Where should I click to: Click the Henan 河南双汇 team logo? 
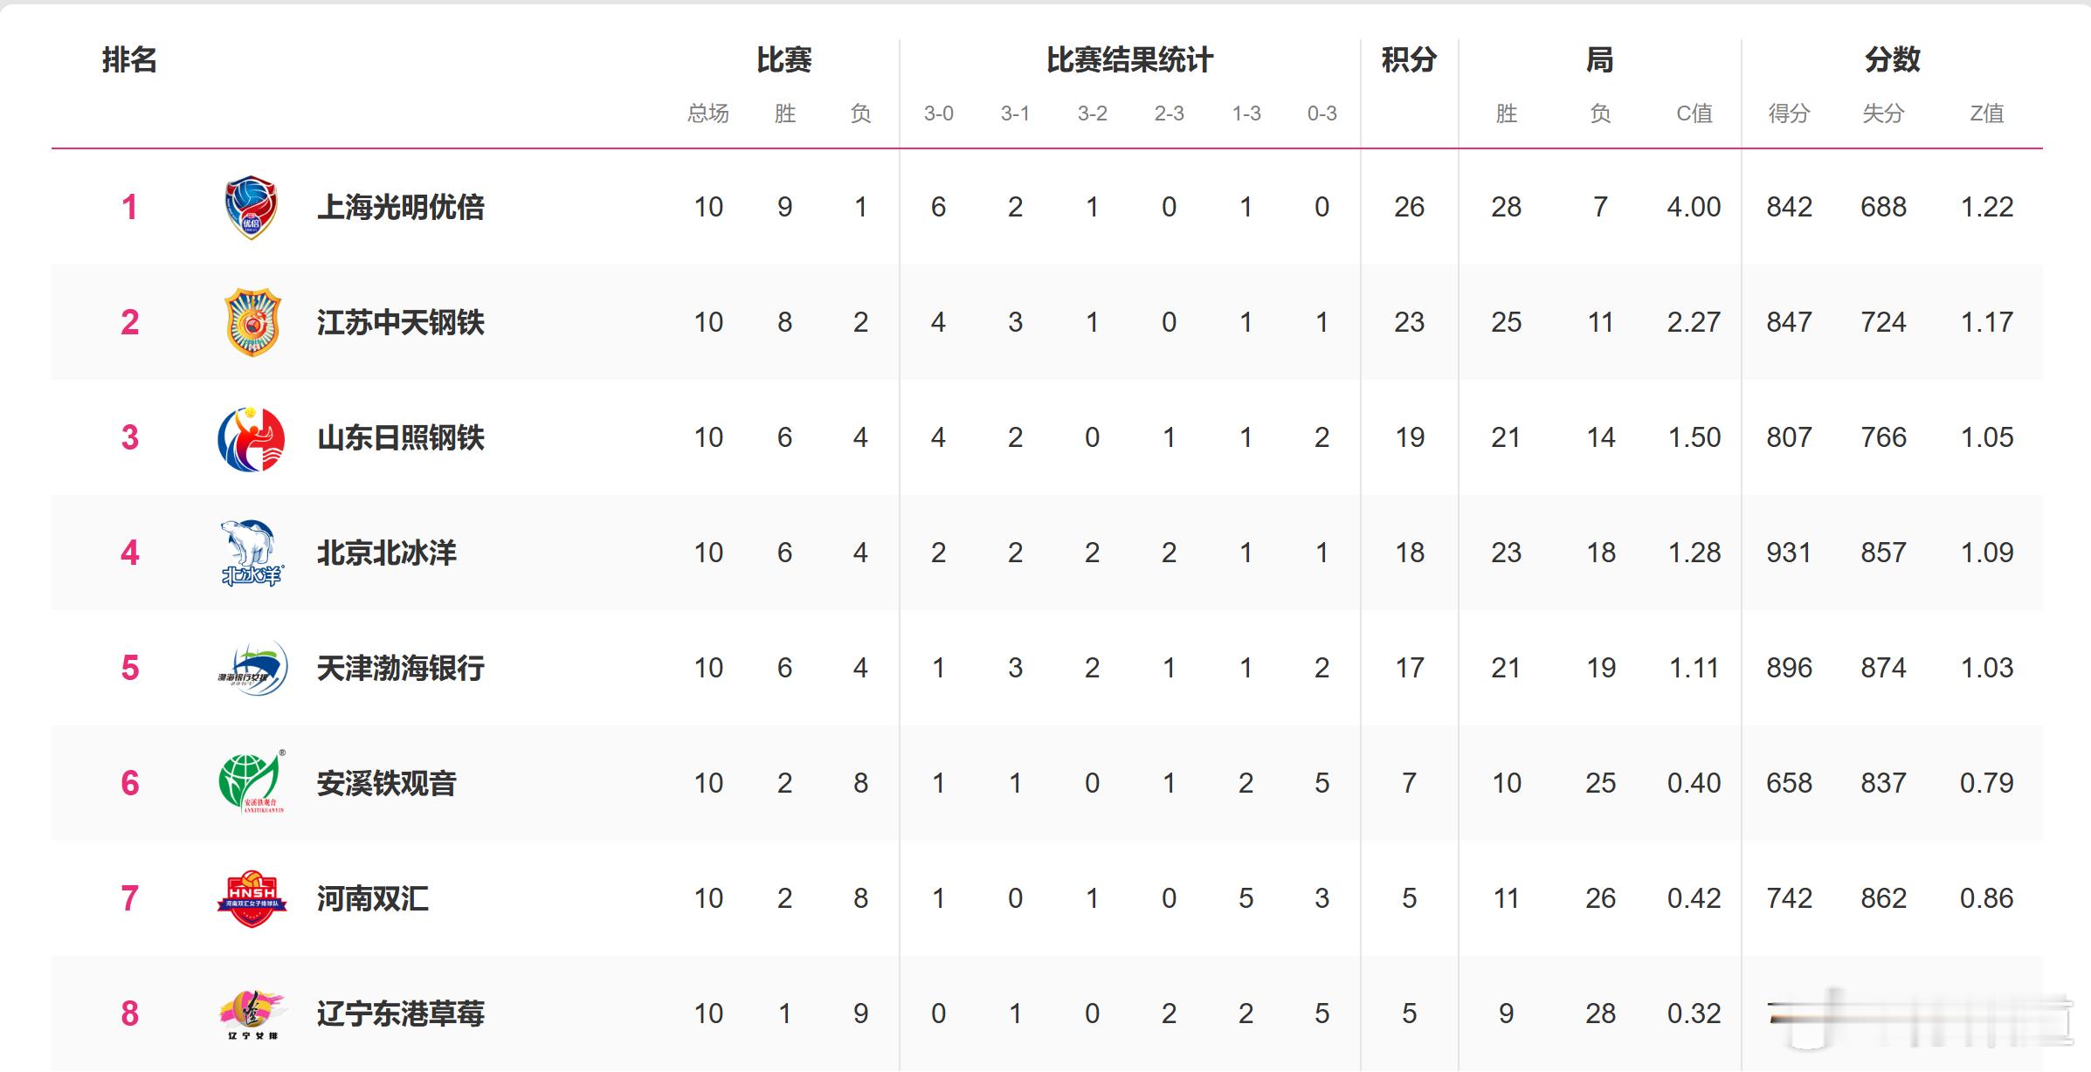pos(252,898)
